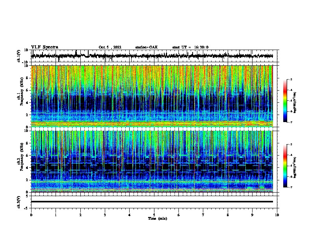Click "-3" on the ch.1 colorbar scale

[291, 79]
